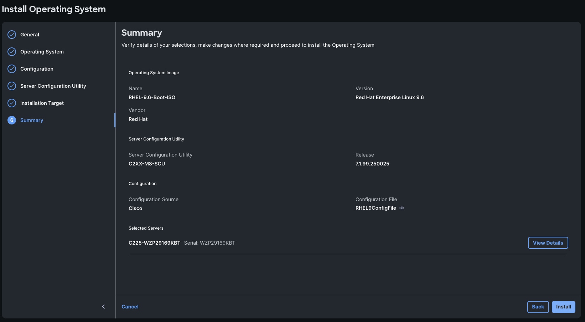Click the checkmark icon beside General step

[x=11, y=34]
